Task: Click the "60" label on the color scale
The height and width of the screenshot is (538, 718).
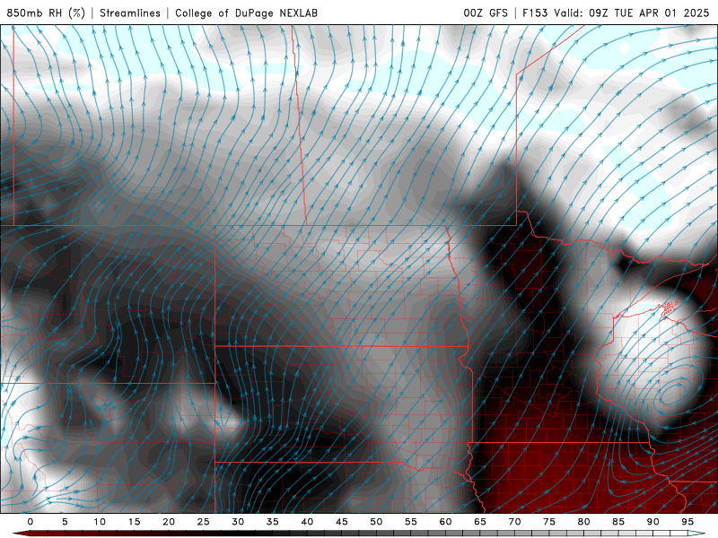Action: pyautogui.click(x=445, y=522)
